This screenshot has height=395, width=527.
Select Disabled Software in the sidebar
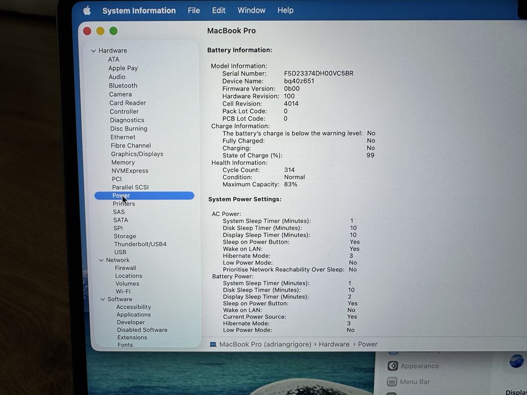click(x=142, y=330)
